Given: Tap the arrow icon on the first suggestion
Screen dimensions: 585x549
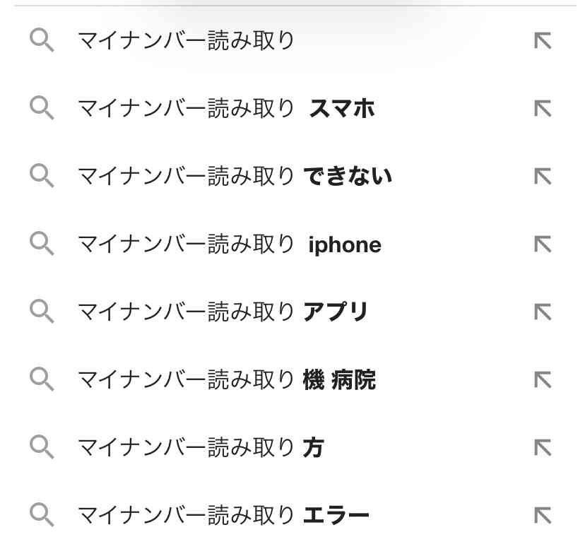Looking at the screenshot, I should coord(543,41).
